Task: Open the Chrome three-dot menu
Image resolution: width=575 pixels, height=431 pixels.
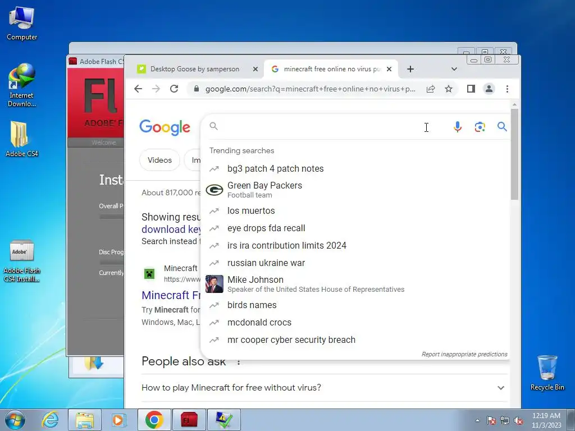Action: coord(507,89)
